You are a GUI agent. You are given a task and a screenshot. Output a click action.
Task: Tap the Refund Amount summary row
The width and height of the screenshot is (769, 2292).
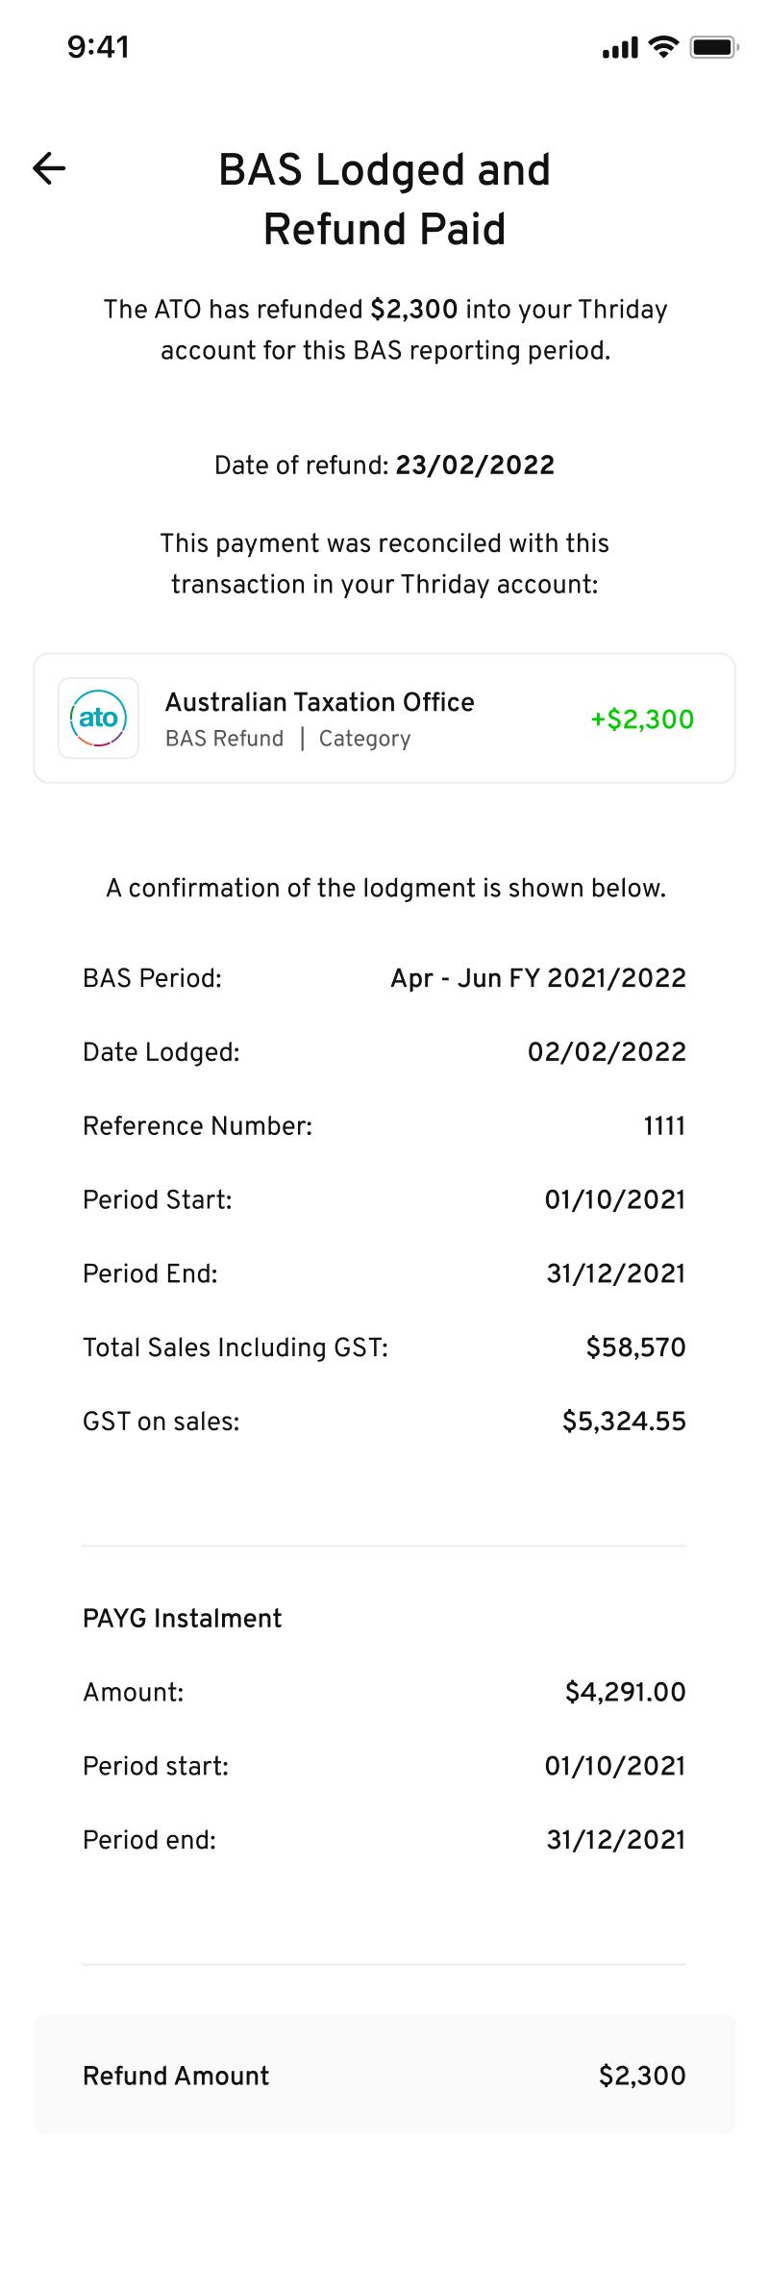(x=384, y=2076)
